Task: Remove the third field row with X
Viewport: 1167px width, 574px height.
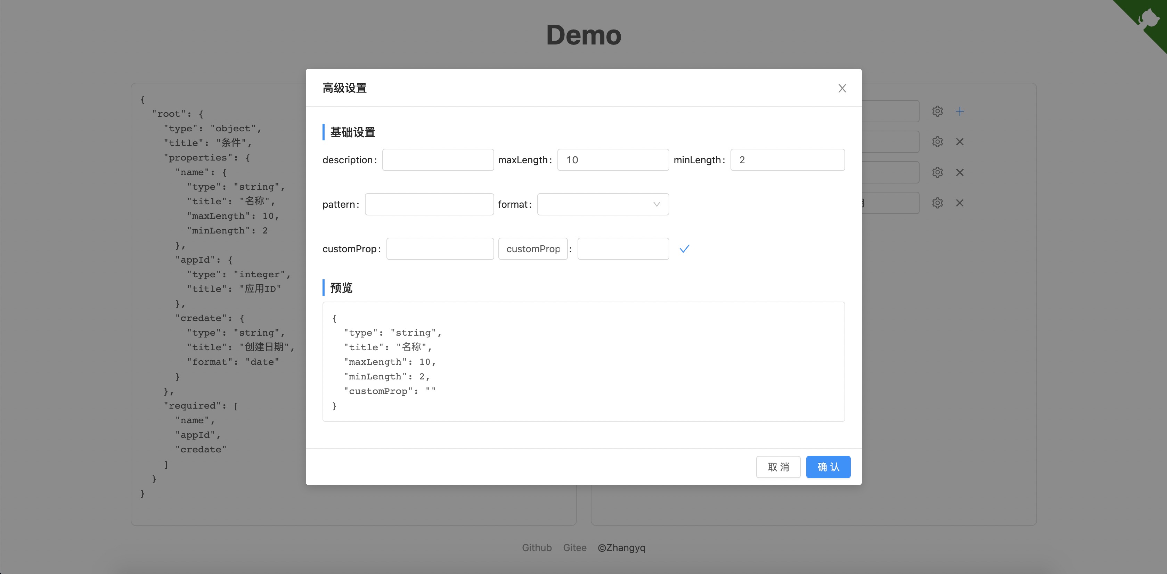Action: tap(960, 173)
